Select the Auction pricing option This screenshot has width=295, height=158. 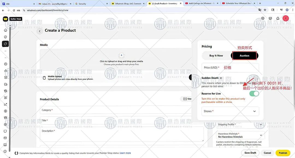click(x=244, y=55)
